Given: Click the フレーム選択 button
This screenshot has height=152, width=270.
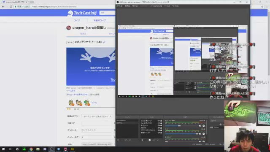Looking at the screenshot, I should click(x=94, y=95).
